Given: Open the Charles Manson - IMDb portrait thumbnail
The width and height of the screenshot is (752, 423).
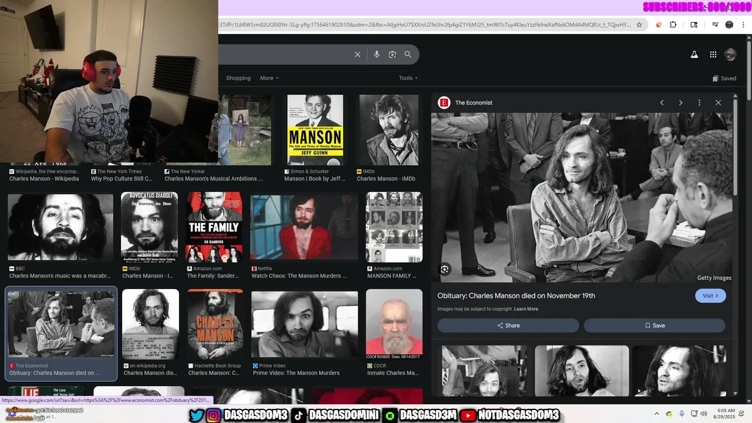Looking at the screenshot, I should (389, 130).
